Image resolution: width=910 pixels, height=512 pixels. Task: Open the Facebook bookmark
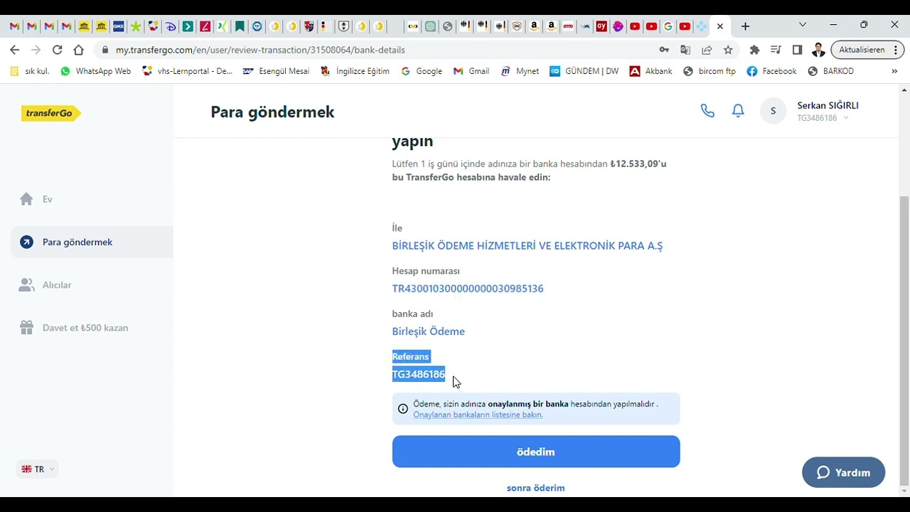tap(772, 71)
